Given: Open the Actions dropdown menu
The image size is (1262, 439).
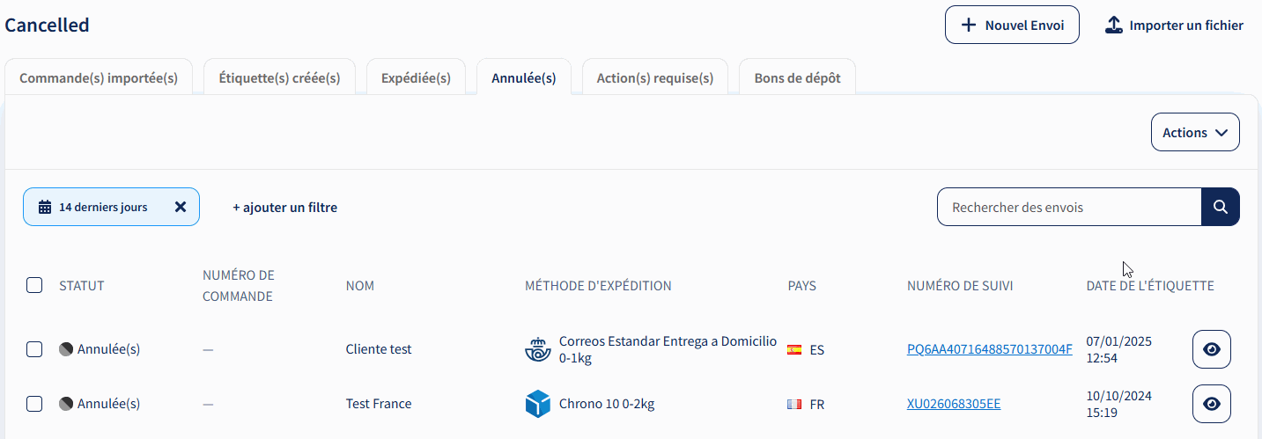Looking at the screenshot, I should (x=1195, y=132).
